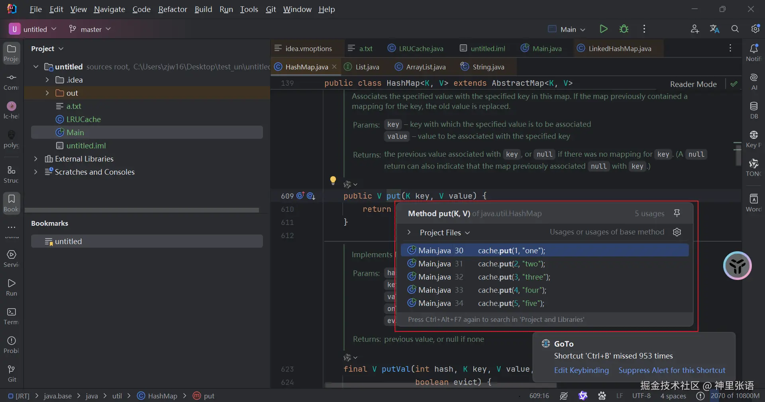The image size is (765, 402).
Task: Open the Refactor menu
Action: (172, 9)
